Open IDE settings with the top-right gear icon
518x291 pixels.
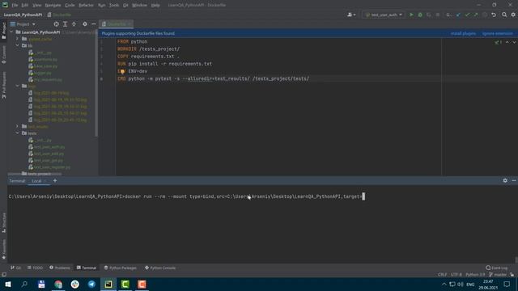point(513,15)
